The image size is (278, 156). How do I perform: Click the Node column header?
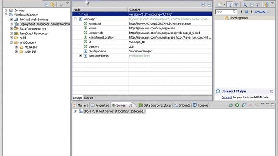(100, 10)
